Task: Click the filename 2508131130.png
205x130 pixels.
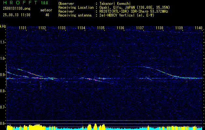Action: point(17,9)
